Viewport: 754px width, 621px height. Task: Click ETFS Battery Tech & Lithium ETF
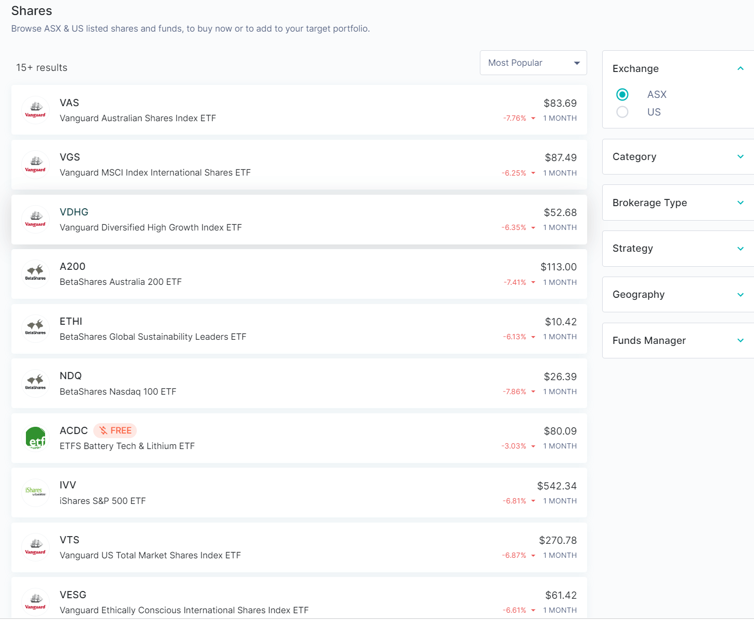click(x=127, y=446)
